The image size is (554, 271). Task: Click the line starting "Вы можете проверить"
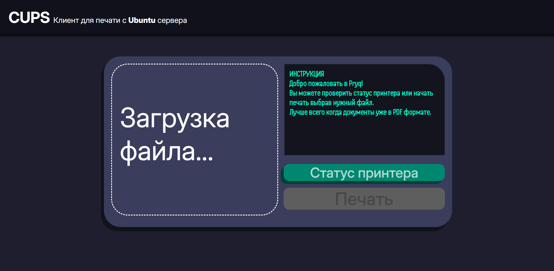361,93
